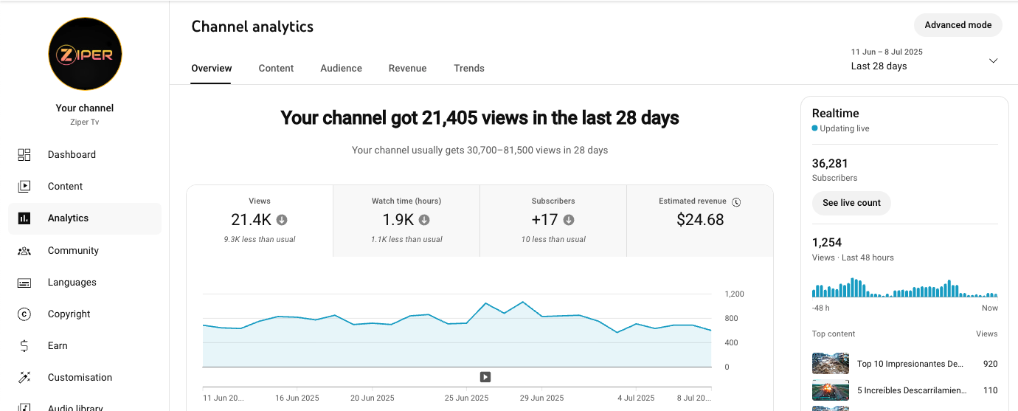This screenshot has width=1018, height=411.
Task: Click the Customisation magic wand icon
Action: [24, 378]
